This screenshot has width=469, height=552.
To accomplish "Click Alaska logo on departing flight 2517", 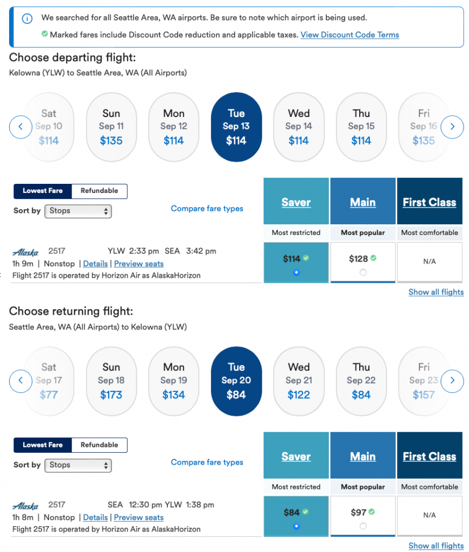I will click(25, 252).
